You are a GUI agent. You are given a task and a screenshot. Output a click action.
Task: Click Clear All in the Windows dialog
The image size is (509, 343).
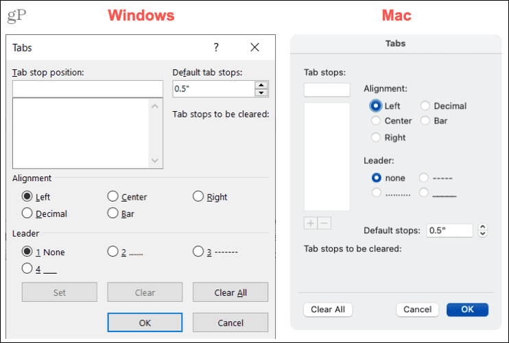pos(230,292)
